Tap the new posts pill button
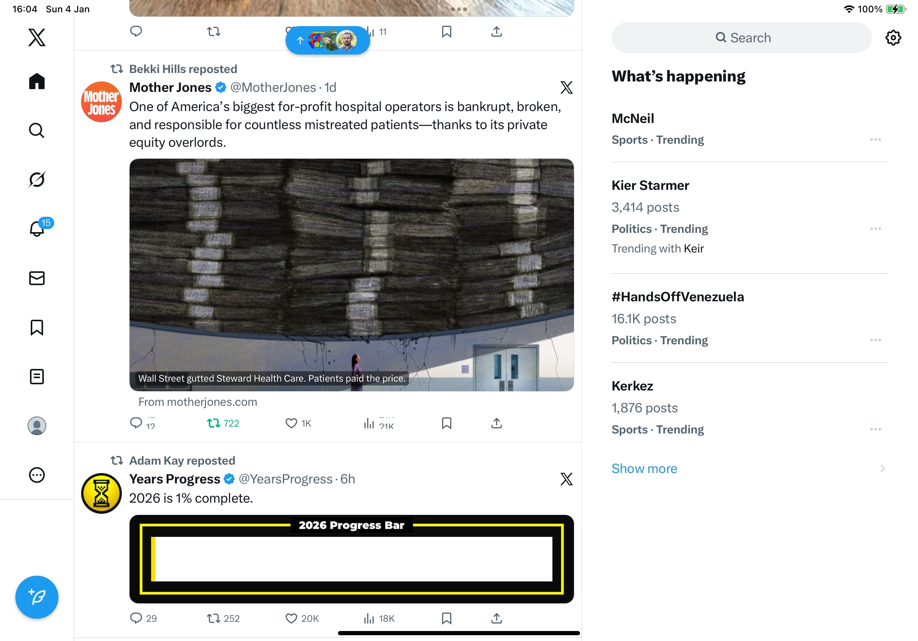 point(328,40)
